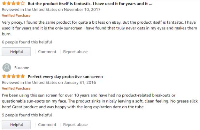Viewport: 200px width, 130px height.
Task: Mark the November 10, 2017 review as Helpful
Action: 16,52
